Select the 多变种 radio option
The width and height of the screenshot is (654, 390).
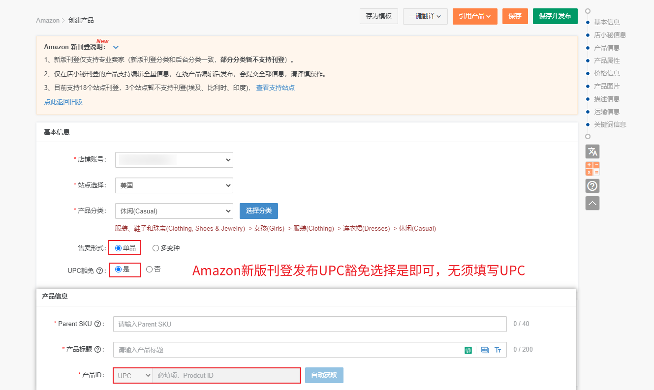(x=156, y=248)
